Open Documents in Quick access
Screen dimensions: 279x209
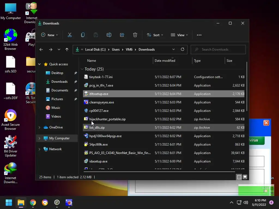pyautogui.click(x=60, y=90)
